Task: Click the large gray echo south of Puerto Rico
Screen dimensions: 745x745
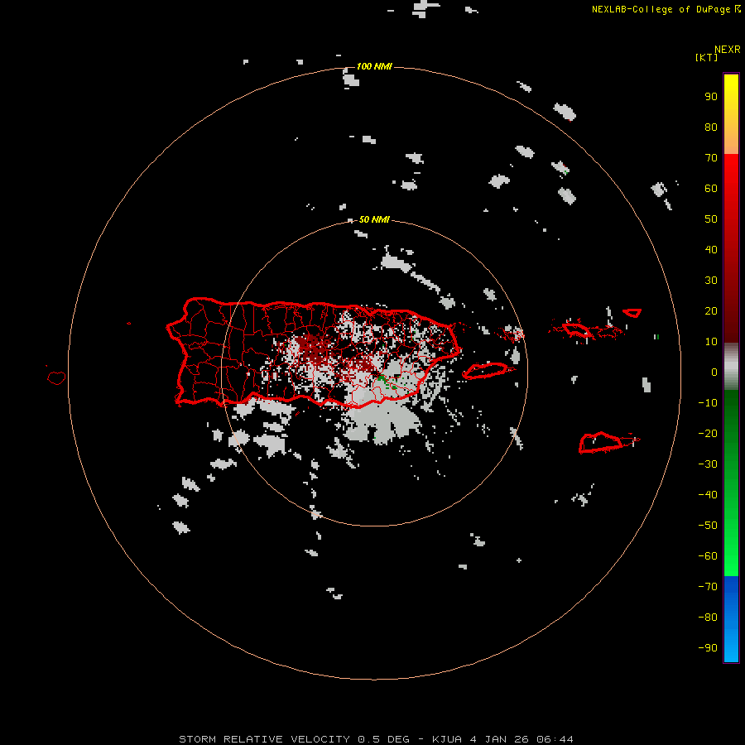Action: click(x=384, y=421)
